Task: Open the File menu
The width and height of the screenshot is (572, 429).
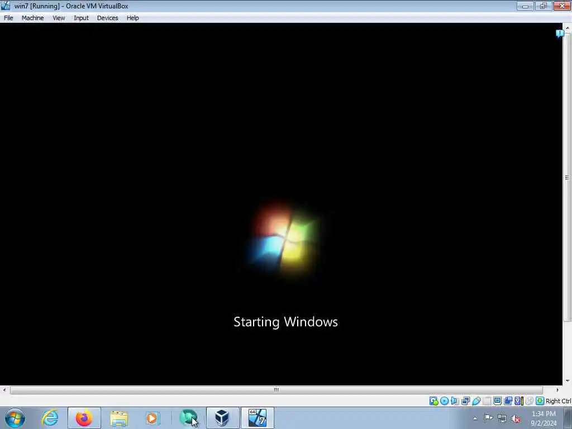Action: (x=8, y=18)
